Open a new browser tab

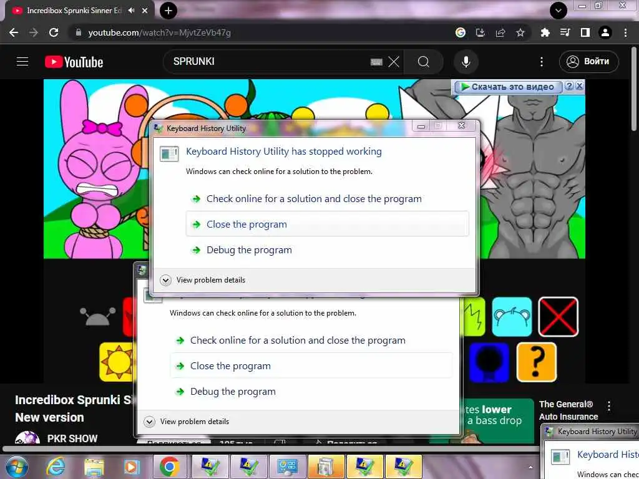168,11
